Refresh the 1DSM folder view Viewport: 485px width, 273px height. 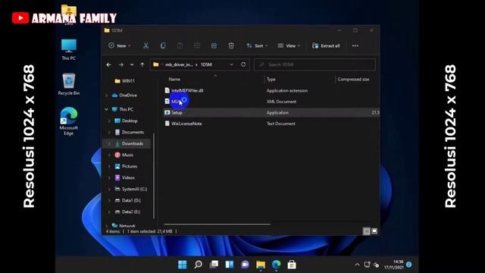[243, 64]
